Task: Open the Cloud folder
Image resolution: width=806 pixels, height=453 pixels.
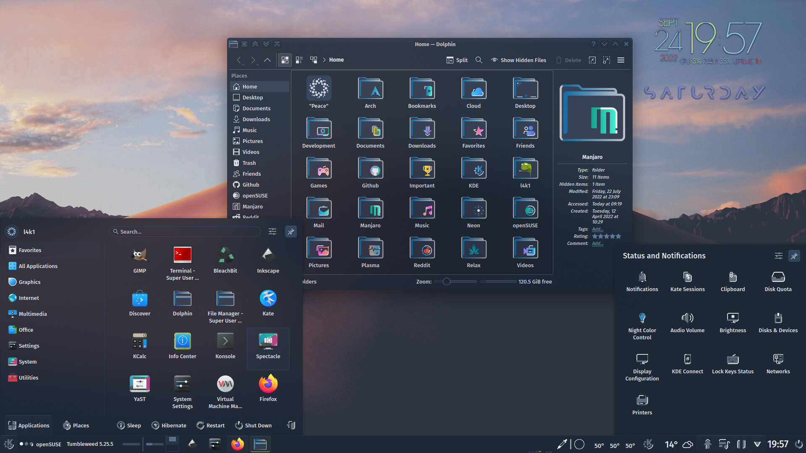Action: pos(474,93)
